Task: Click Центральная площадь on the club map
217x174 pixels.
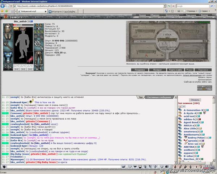Action: 168,48
